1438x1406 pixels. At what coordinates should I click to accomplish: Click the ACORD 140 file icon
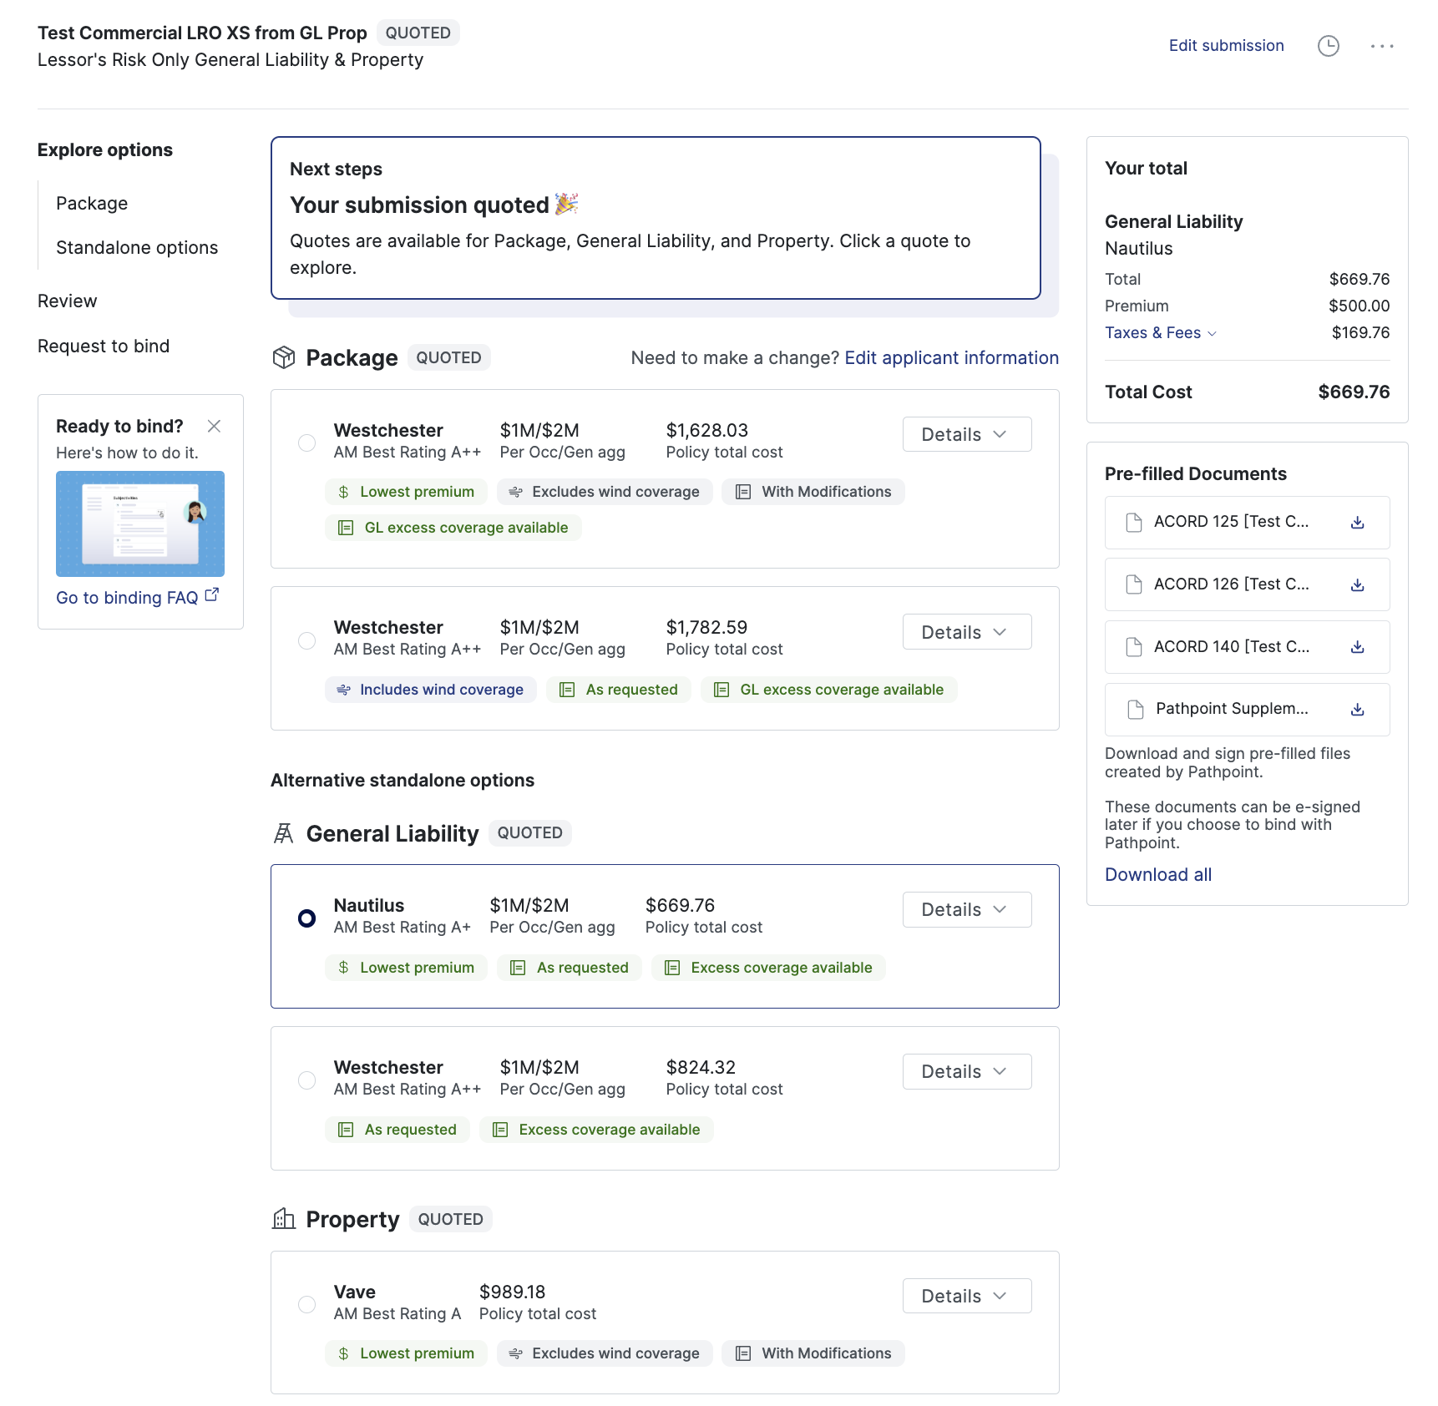coord(1134,647)
